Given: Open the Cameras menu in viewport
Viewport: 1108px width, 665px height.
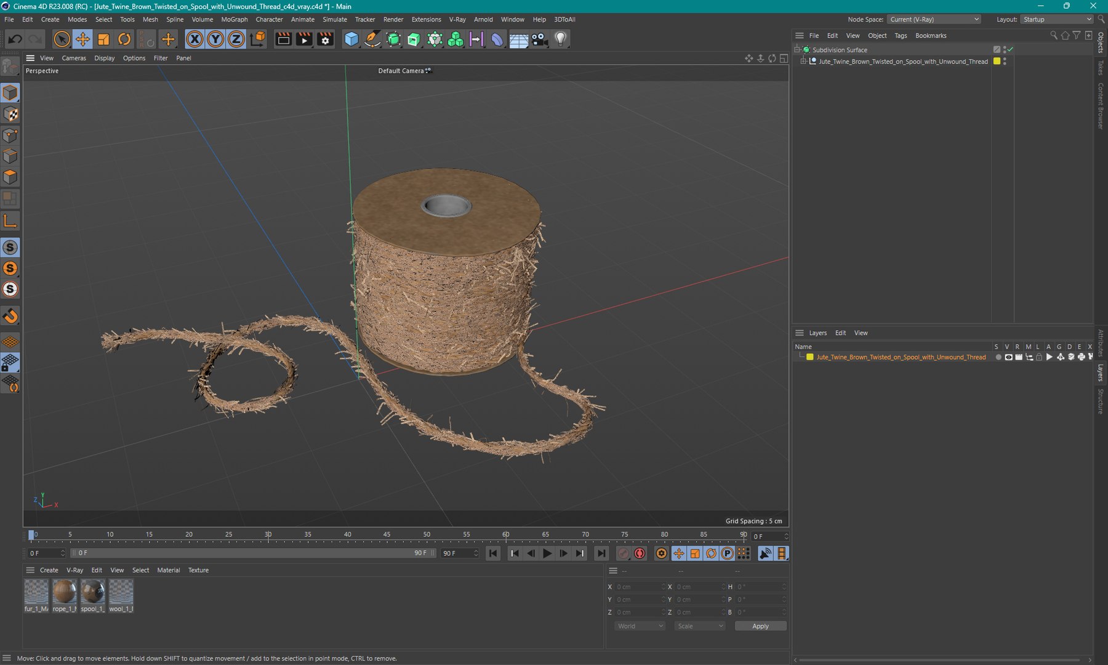Looking at the screenshot, I should pos(74,58).
